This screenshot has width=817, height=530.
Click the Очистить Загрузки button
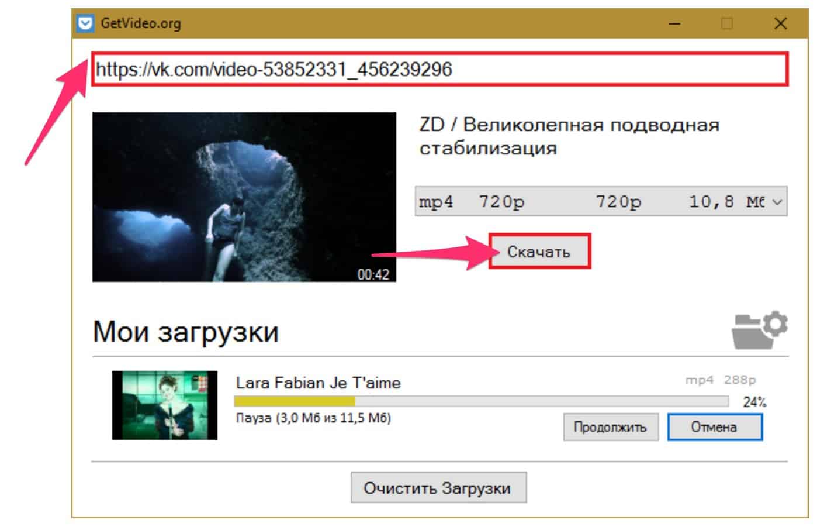[438, 488]
